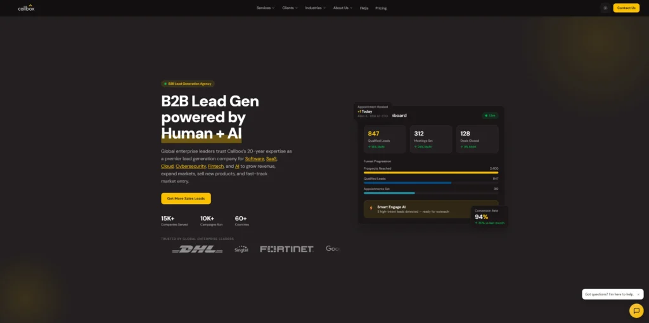The height and width of the screenshot is (323, 649).
Task: Dismiss the 'Got questions?' chat popup
Action: coord(638,294)
